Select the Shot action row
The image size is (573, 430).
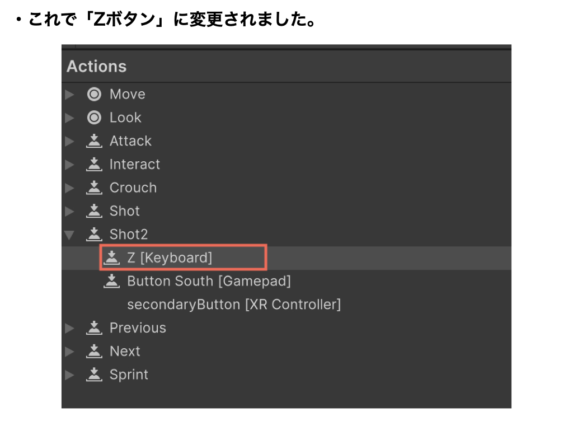[124, 211]
